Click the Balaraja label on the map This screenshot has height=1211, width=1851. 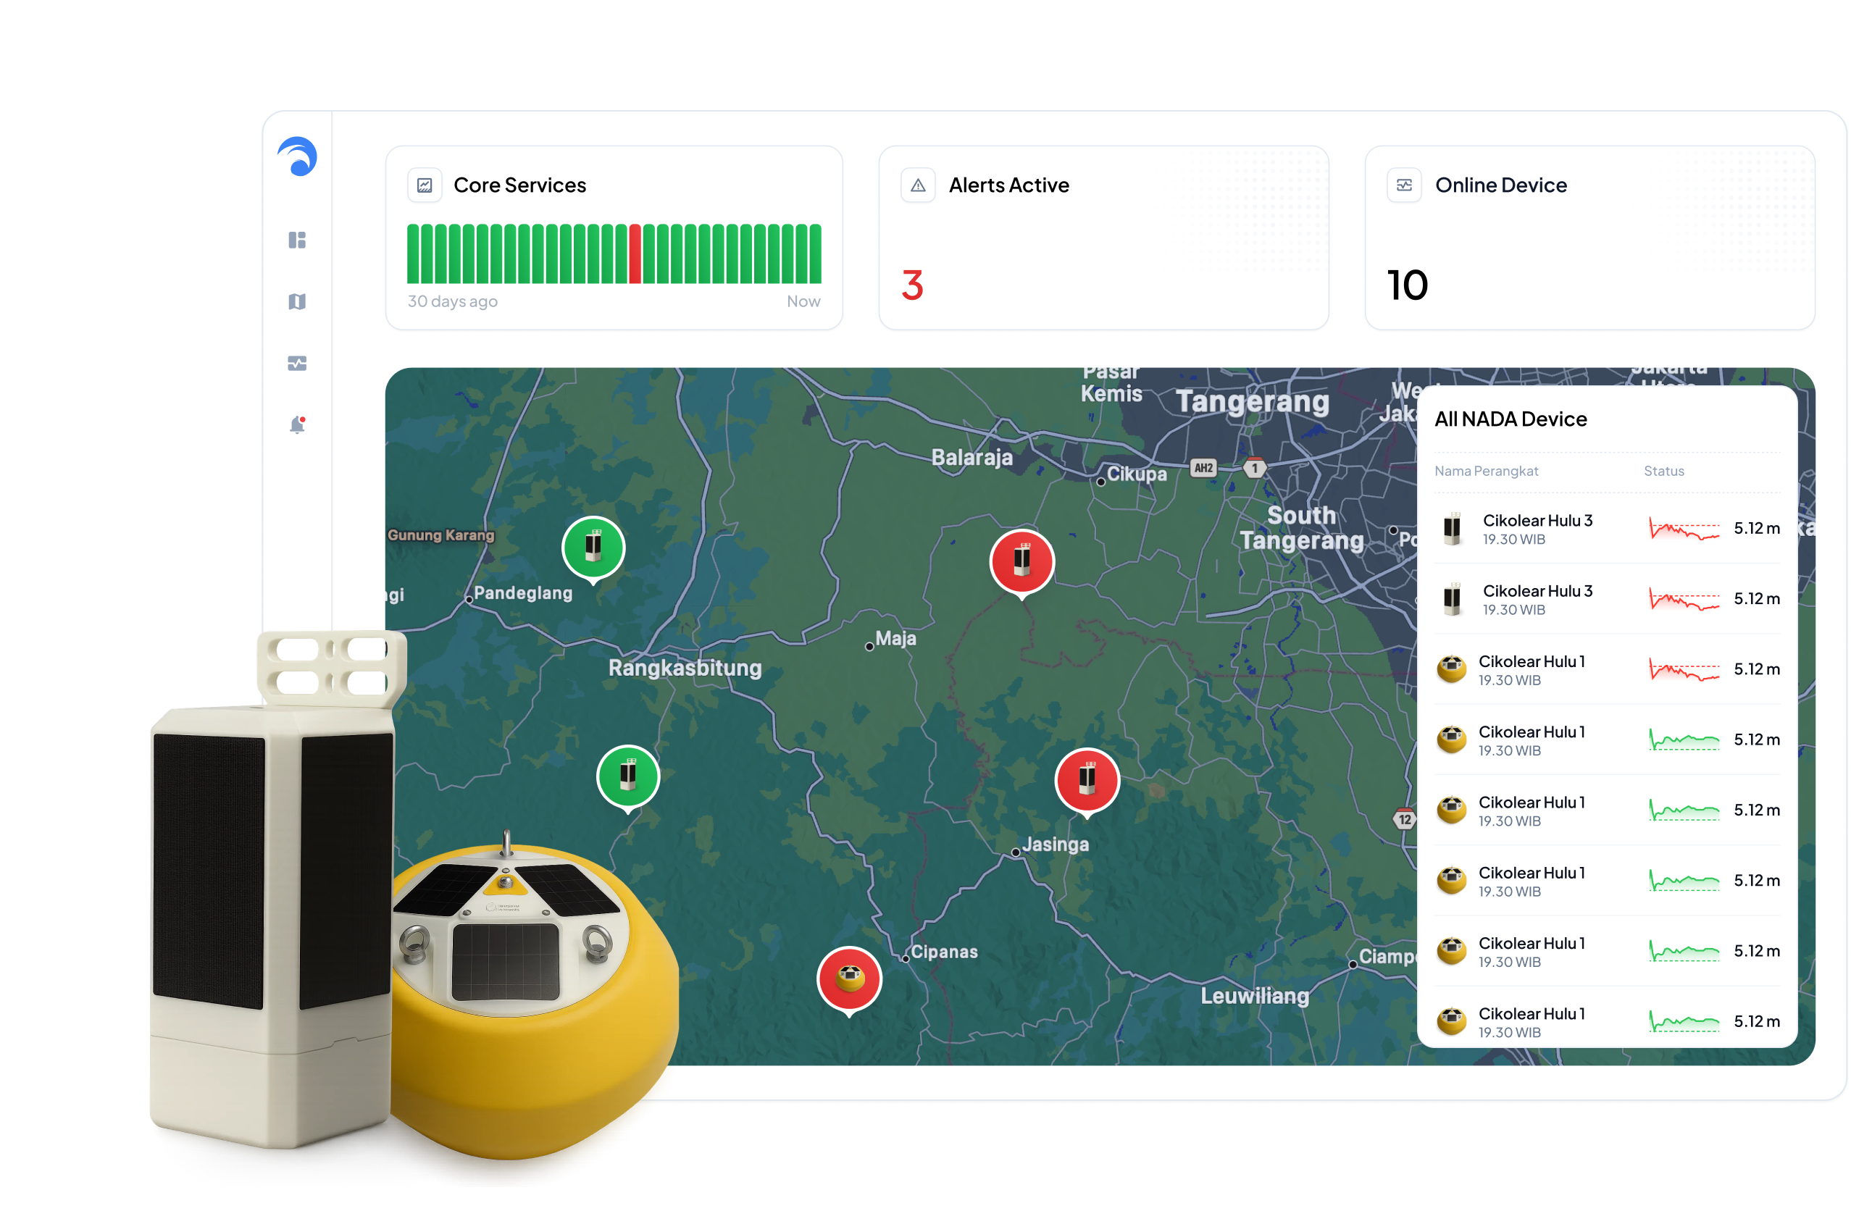(972, 457)
